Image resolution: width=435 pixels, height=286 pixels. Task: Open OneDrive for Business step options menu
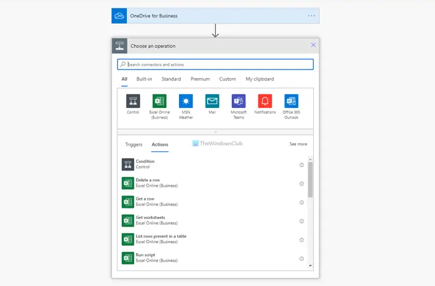311,16
